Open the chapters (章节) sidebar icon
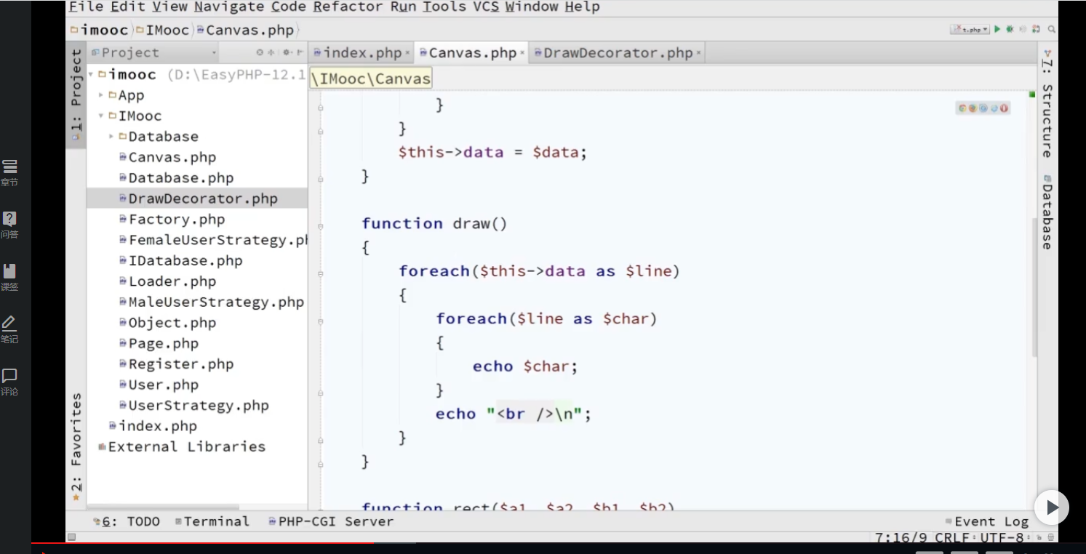This screenshot has width=1086, height=554. coord(10,172)
